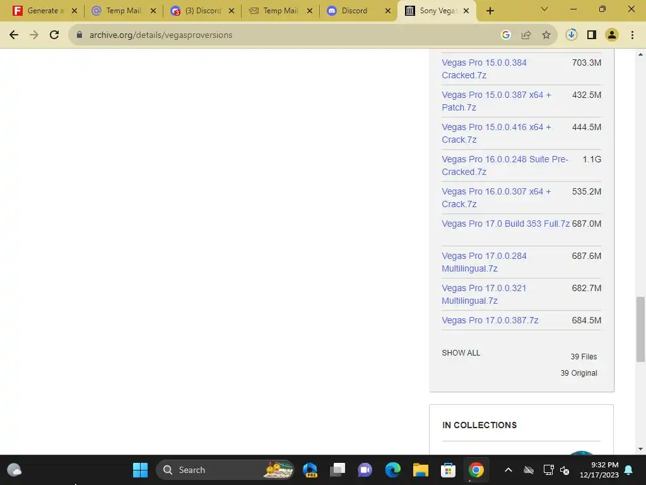The width and height of the screenshot is (646, 485).
Task: Download Vegas Pro 16.0.0.307 x64 + Crack.7z
Action: (496, 198)
